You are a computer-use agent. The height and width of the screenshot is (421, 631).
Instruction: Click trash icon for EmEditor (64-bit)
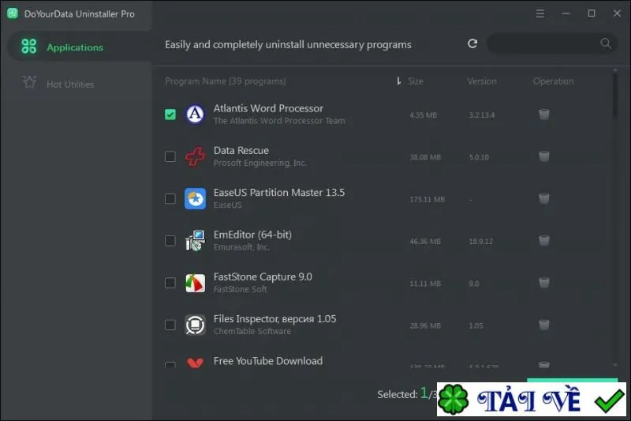click(x=543, y=240)
